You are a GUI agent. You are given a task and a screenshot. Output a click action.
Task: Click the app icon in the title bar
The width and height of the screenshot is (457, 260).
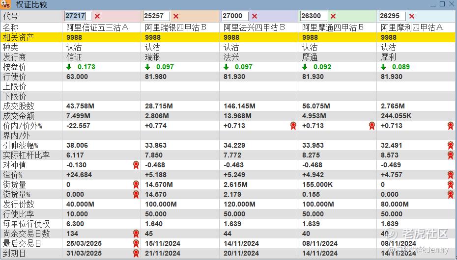point(6,4)
